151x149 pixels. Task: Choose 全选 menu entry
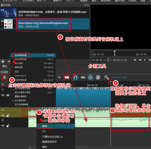(33, 72)
